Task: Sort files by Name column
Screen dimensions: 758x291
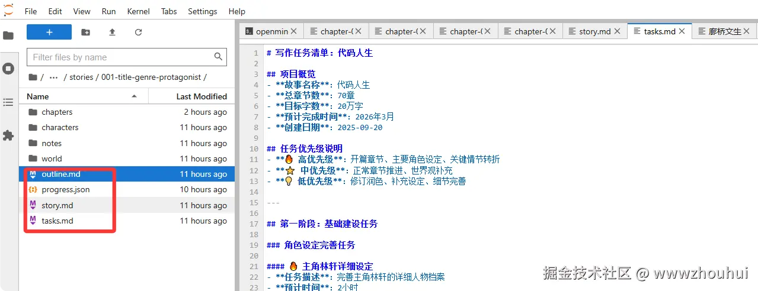Action: [x=82, y=96]
